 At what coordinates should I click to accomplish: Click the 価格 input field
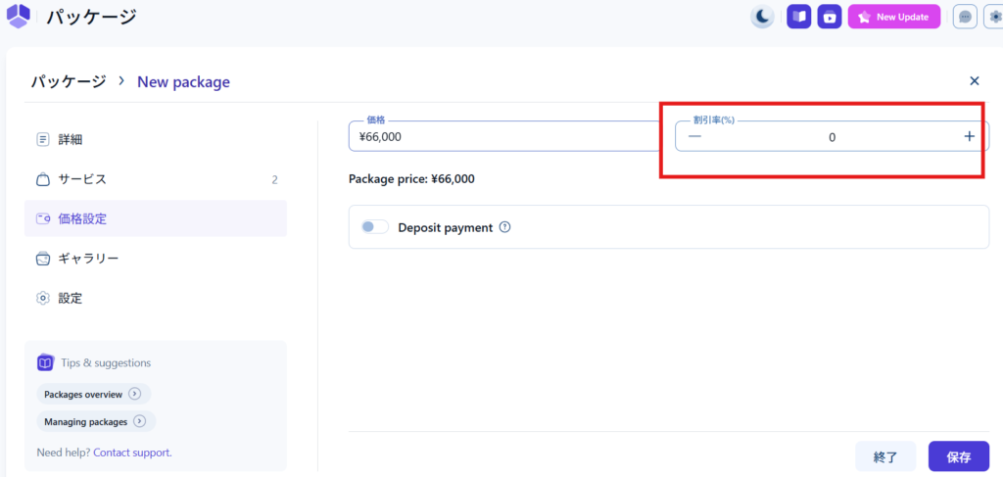point(504,137)
